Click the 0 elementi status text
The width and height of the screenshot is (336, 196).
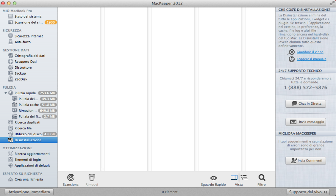click(170, 192)
